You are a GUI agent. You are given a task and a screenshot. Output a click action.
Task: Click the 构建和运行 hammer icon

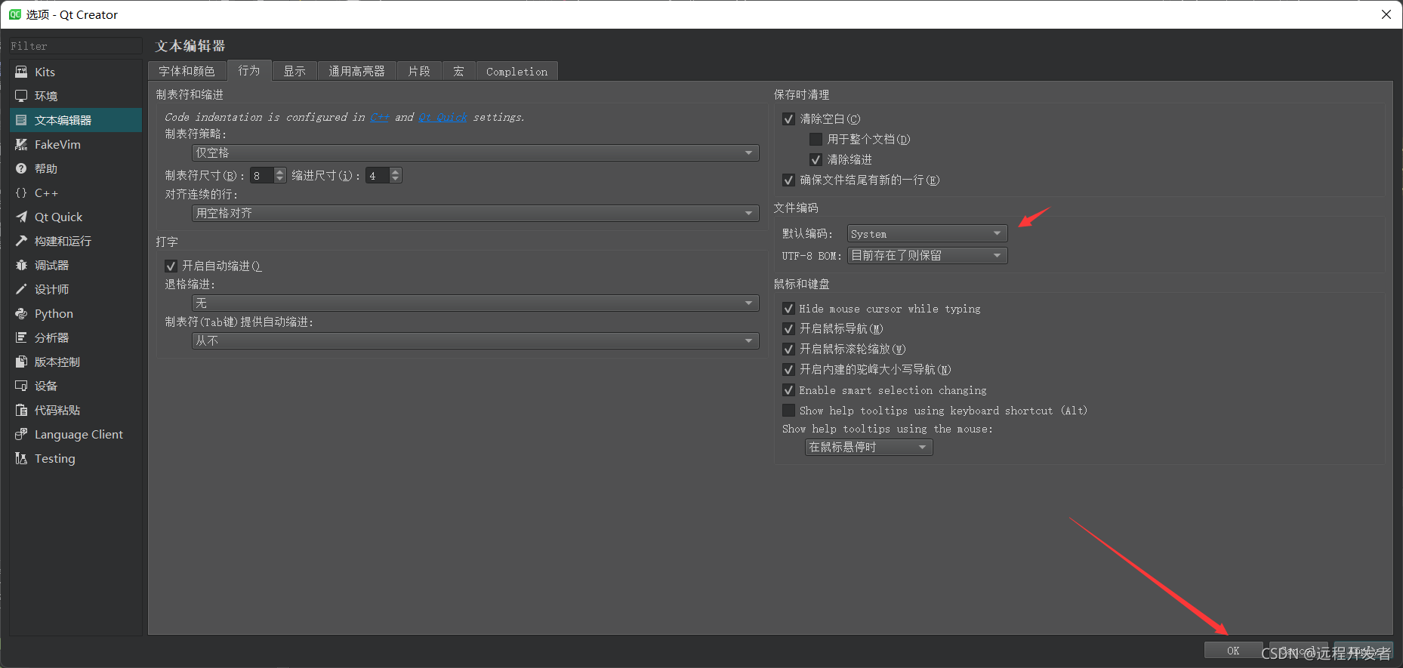pos(21,241)
